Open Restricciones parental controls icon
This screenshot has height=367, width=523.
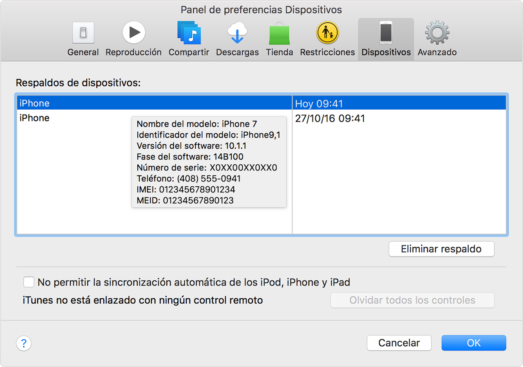point(328,33)
